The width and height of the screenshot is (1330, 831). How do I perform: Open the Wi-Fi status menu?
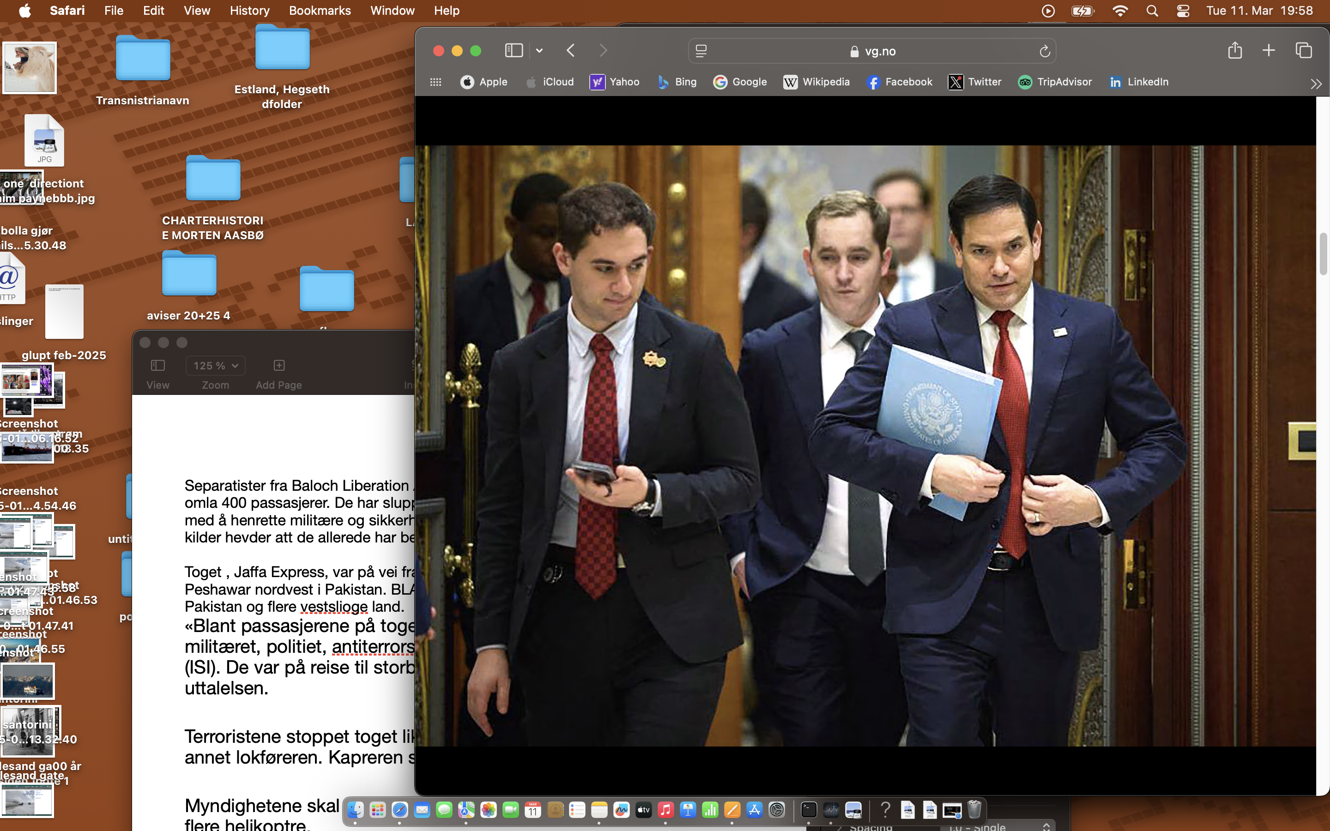pyautogui.click(x=1119, y=11)
